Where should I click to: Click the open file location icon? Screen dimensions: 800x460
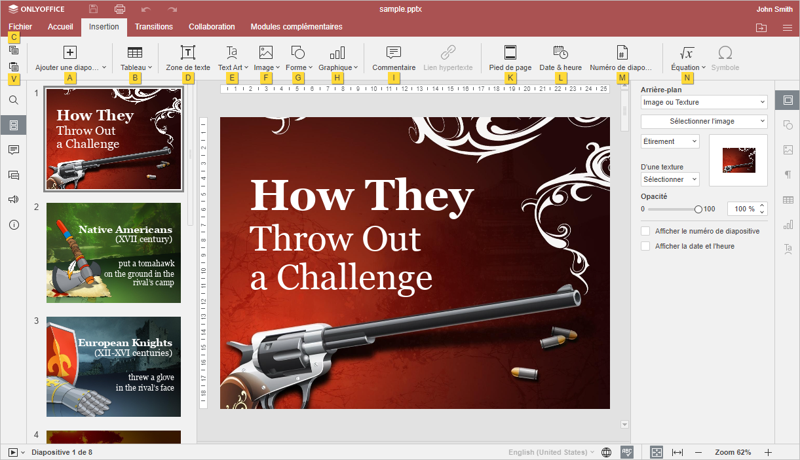coord(761,27)
